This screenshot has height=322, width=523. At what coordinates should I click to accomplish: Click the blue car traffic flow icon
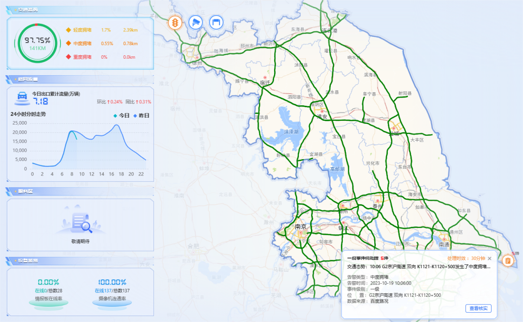21,98
